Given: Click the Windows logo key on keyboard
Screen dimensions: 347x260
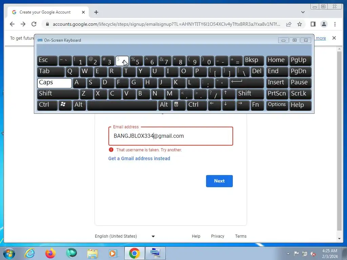Looking at the screenshot, I should 65,105.
